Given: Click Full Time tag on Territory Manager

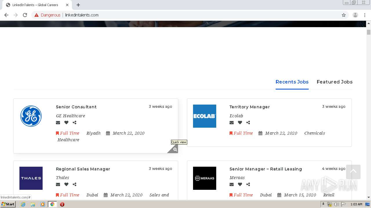Looking at the screenshot, I should pos(241,133).
